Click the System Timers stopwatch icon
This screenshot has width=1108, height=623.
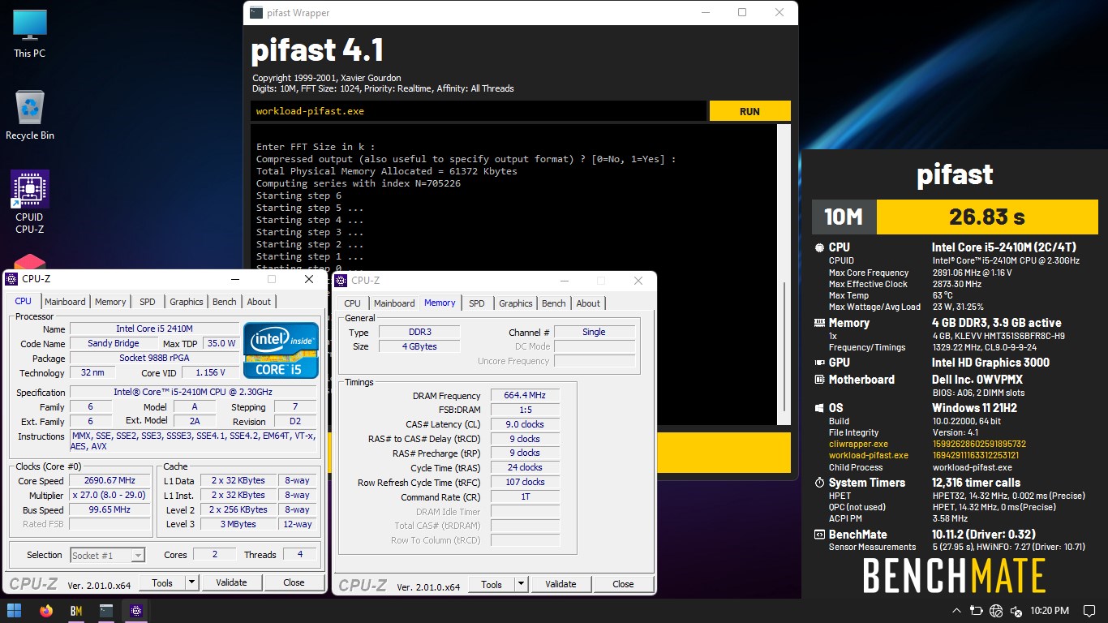point(819,483)
